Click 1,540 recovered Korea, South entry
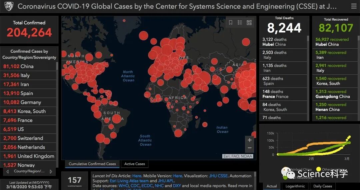 tap(335, 81)
